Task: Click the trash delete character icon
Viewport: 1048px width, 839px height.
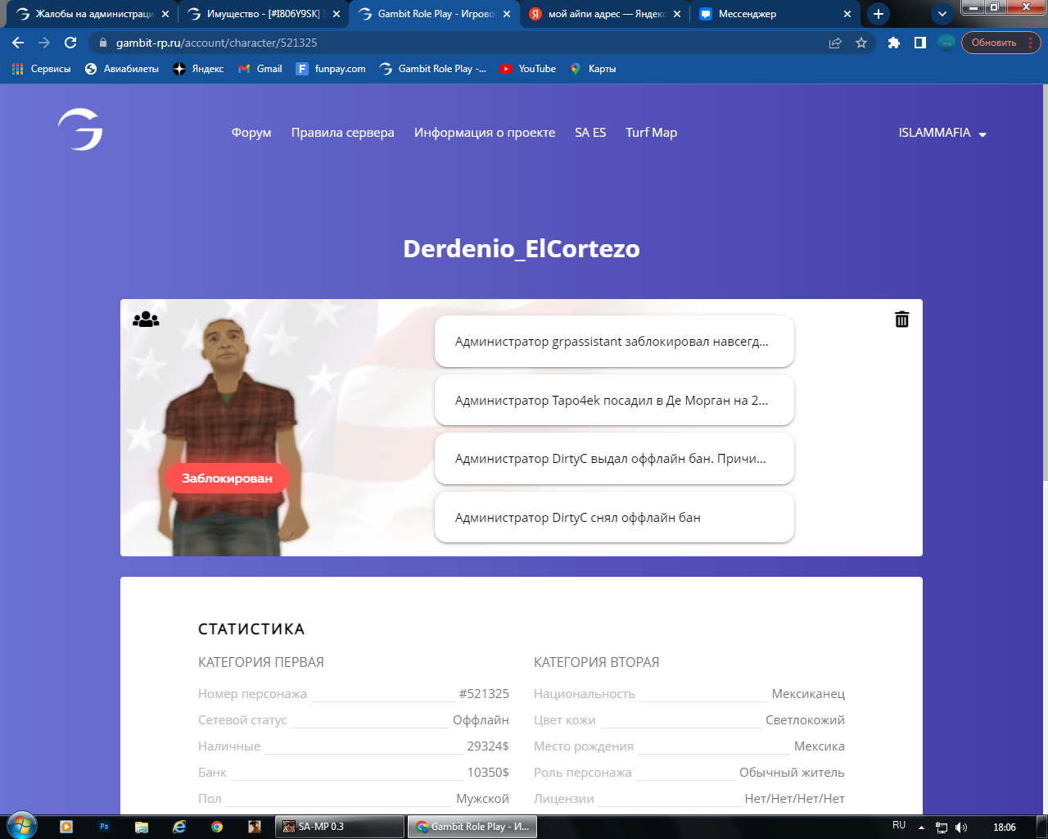Action: (x=901, y=320)
